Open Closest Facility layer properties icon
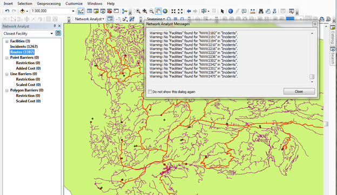 [x=58, y=33]
